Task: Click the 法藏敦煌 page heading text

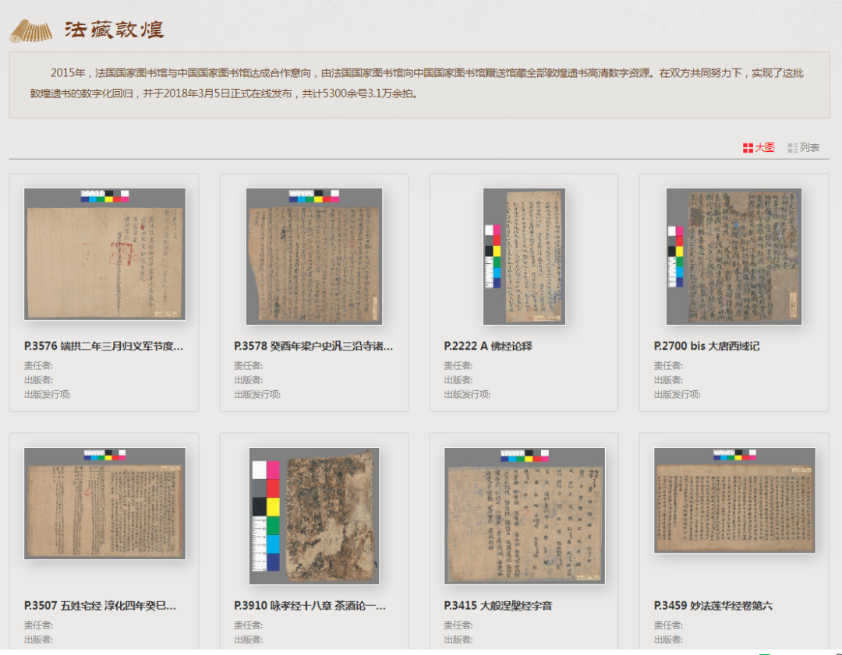Action: 114,30
